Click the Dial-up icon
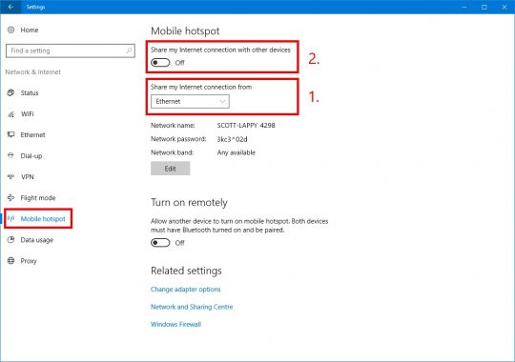515x362 pixels. (x=10, y=155)
